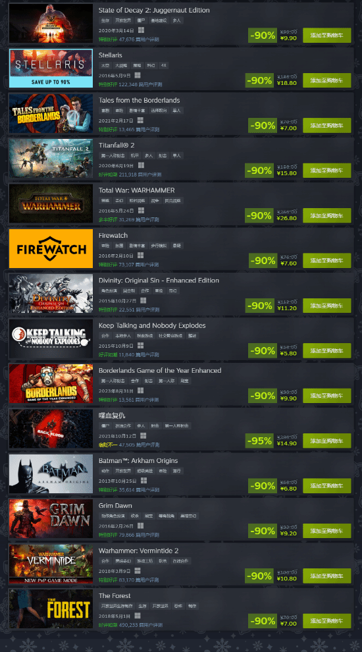Add Back 4 Blood to cart at ¥14.90
The width and height of the screenshot is (362, 652).
pyautogui.click(x=326, y=441)
